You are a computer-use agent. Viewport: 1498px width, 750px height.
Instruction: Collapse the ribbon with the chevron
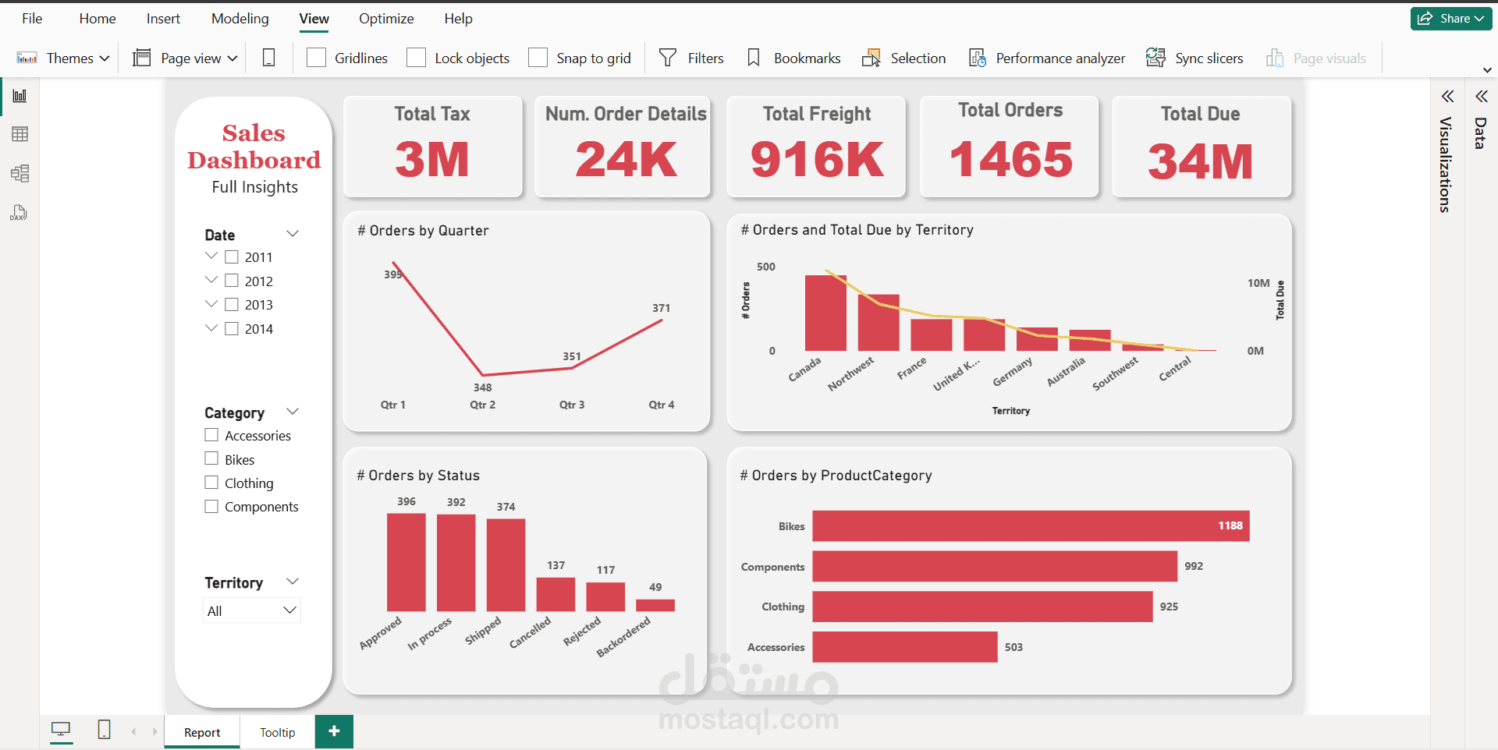[x=1487, y=70]
